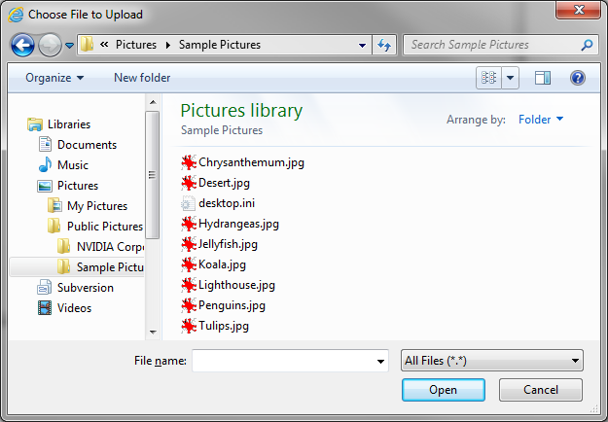The image size is (608, 422).
Task: Toggle the preview pane icon
Action: 543,78
